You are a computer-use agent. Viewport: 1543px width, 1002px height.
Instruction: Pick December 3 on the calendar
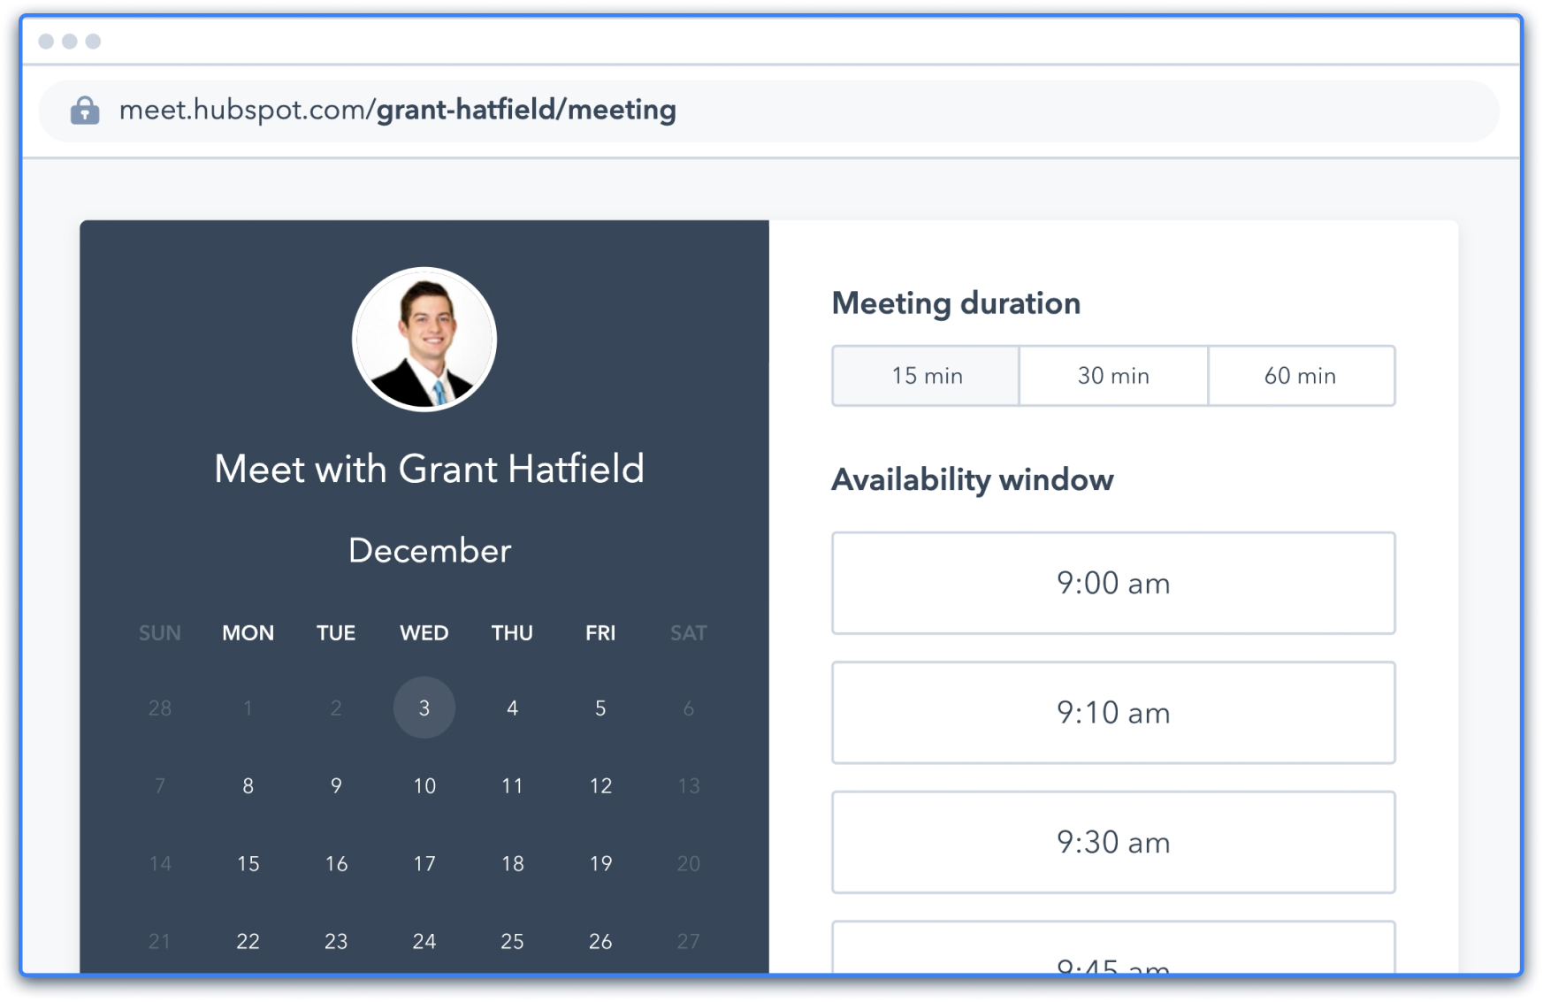point(424,708)
